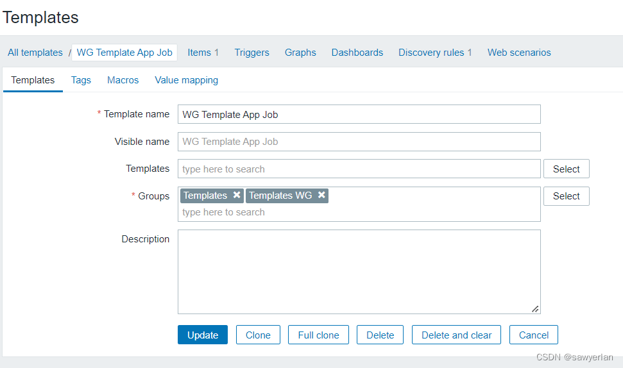Switch to the Macros tab
This screenshot has width=623, height=368.
click(123, 80)
